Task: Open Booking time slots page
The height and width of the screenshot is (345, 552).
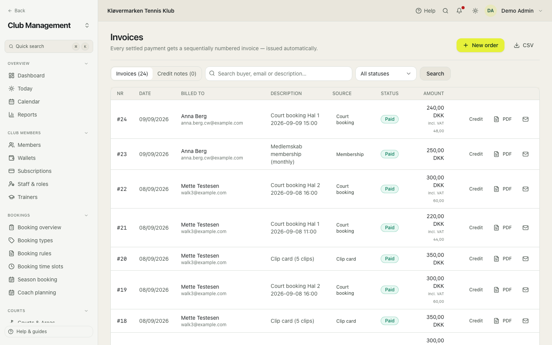Action: coord(49,266)
